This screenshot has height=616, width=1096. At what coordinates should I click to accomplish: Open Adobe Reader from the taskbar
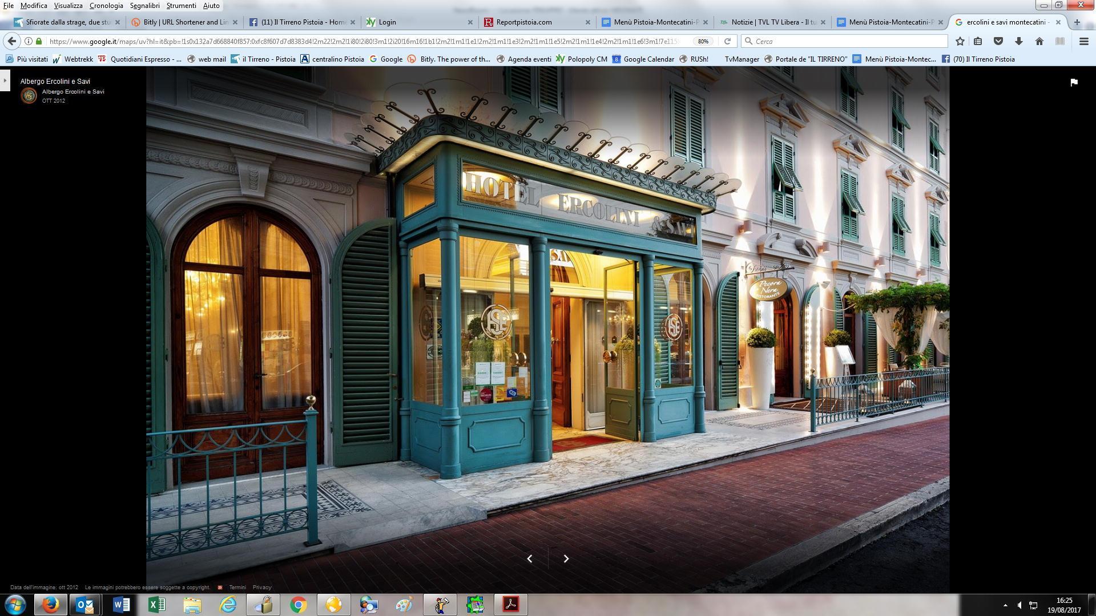(511, 605)
